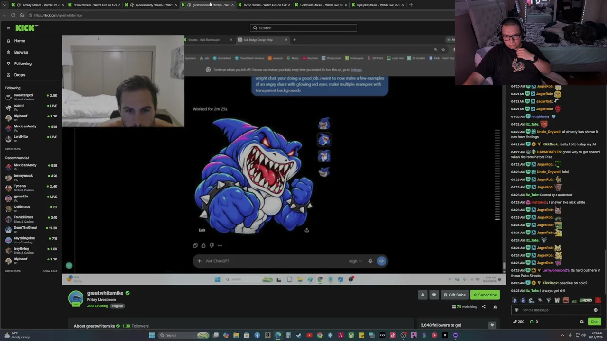Collapse Recommended list with Show Less
The height and width of the screenshot is (341, 607).
50,271
